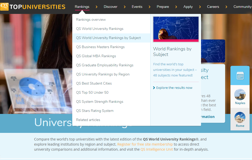
Task: Open the Prepare menu
Action: (163, 7)
